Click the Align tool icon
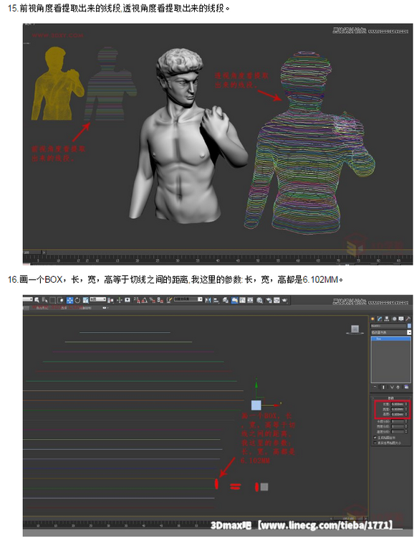Screen dimensions: 419x538 click(x=216, y=301)
